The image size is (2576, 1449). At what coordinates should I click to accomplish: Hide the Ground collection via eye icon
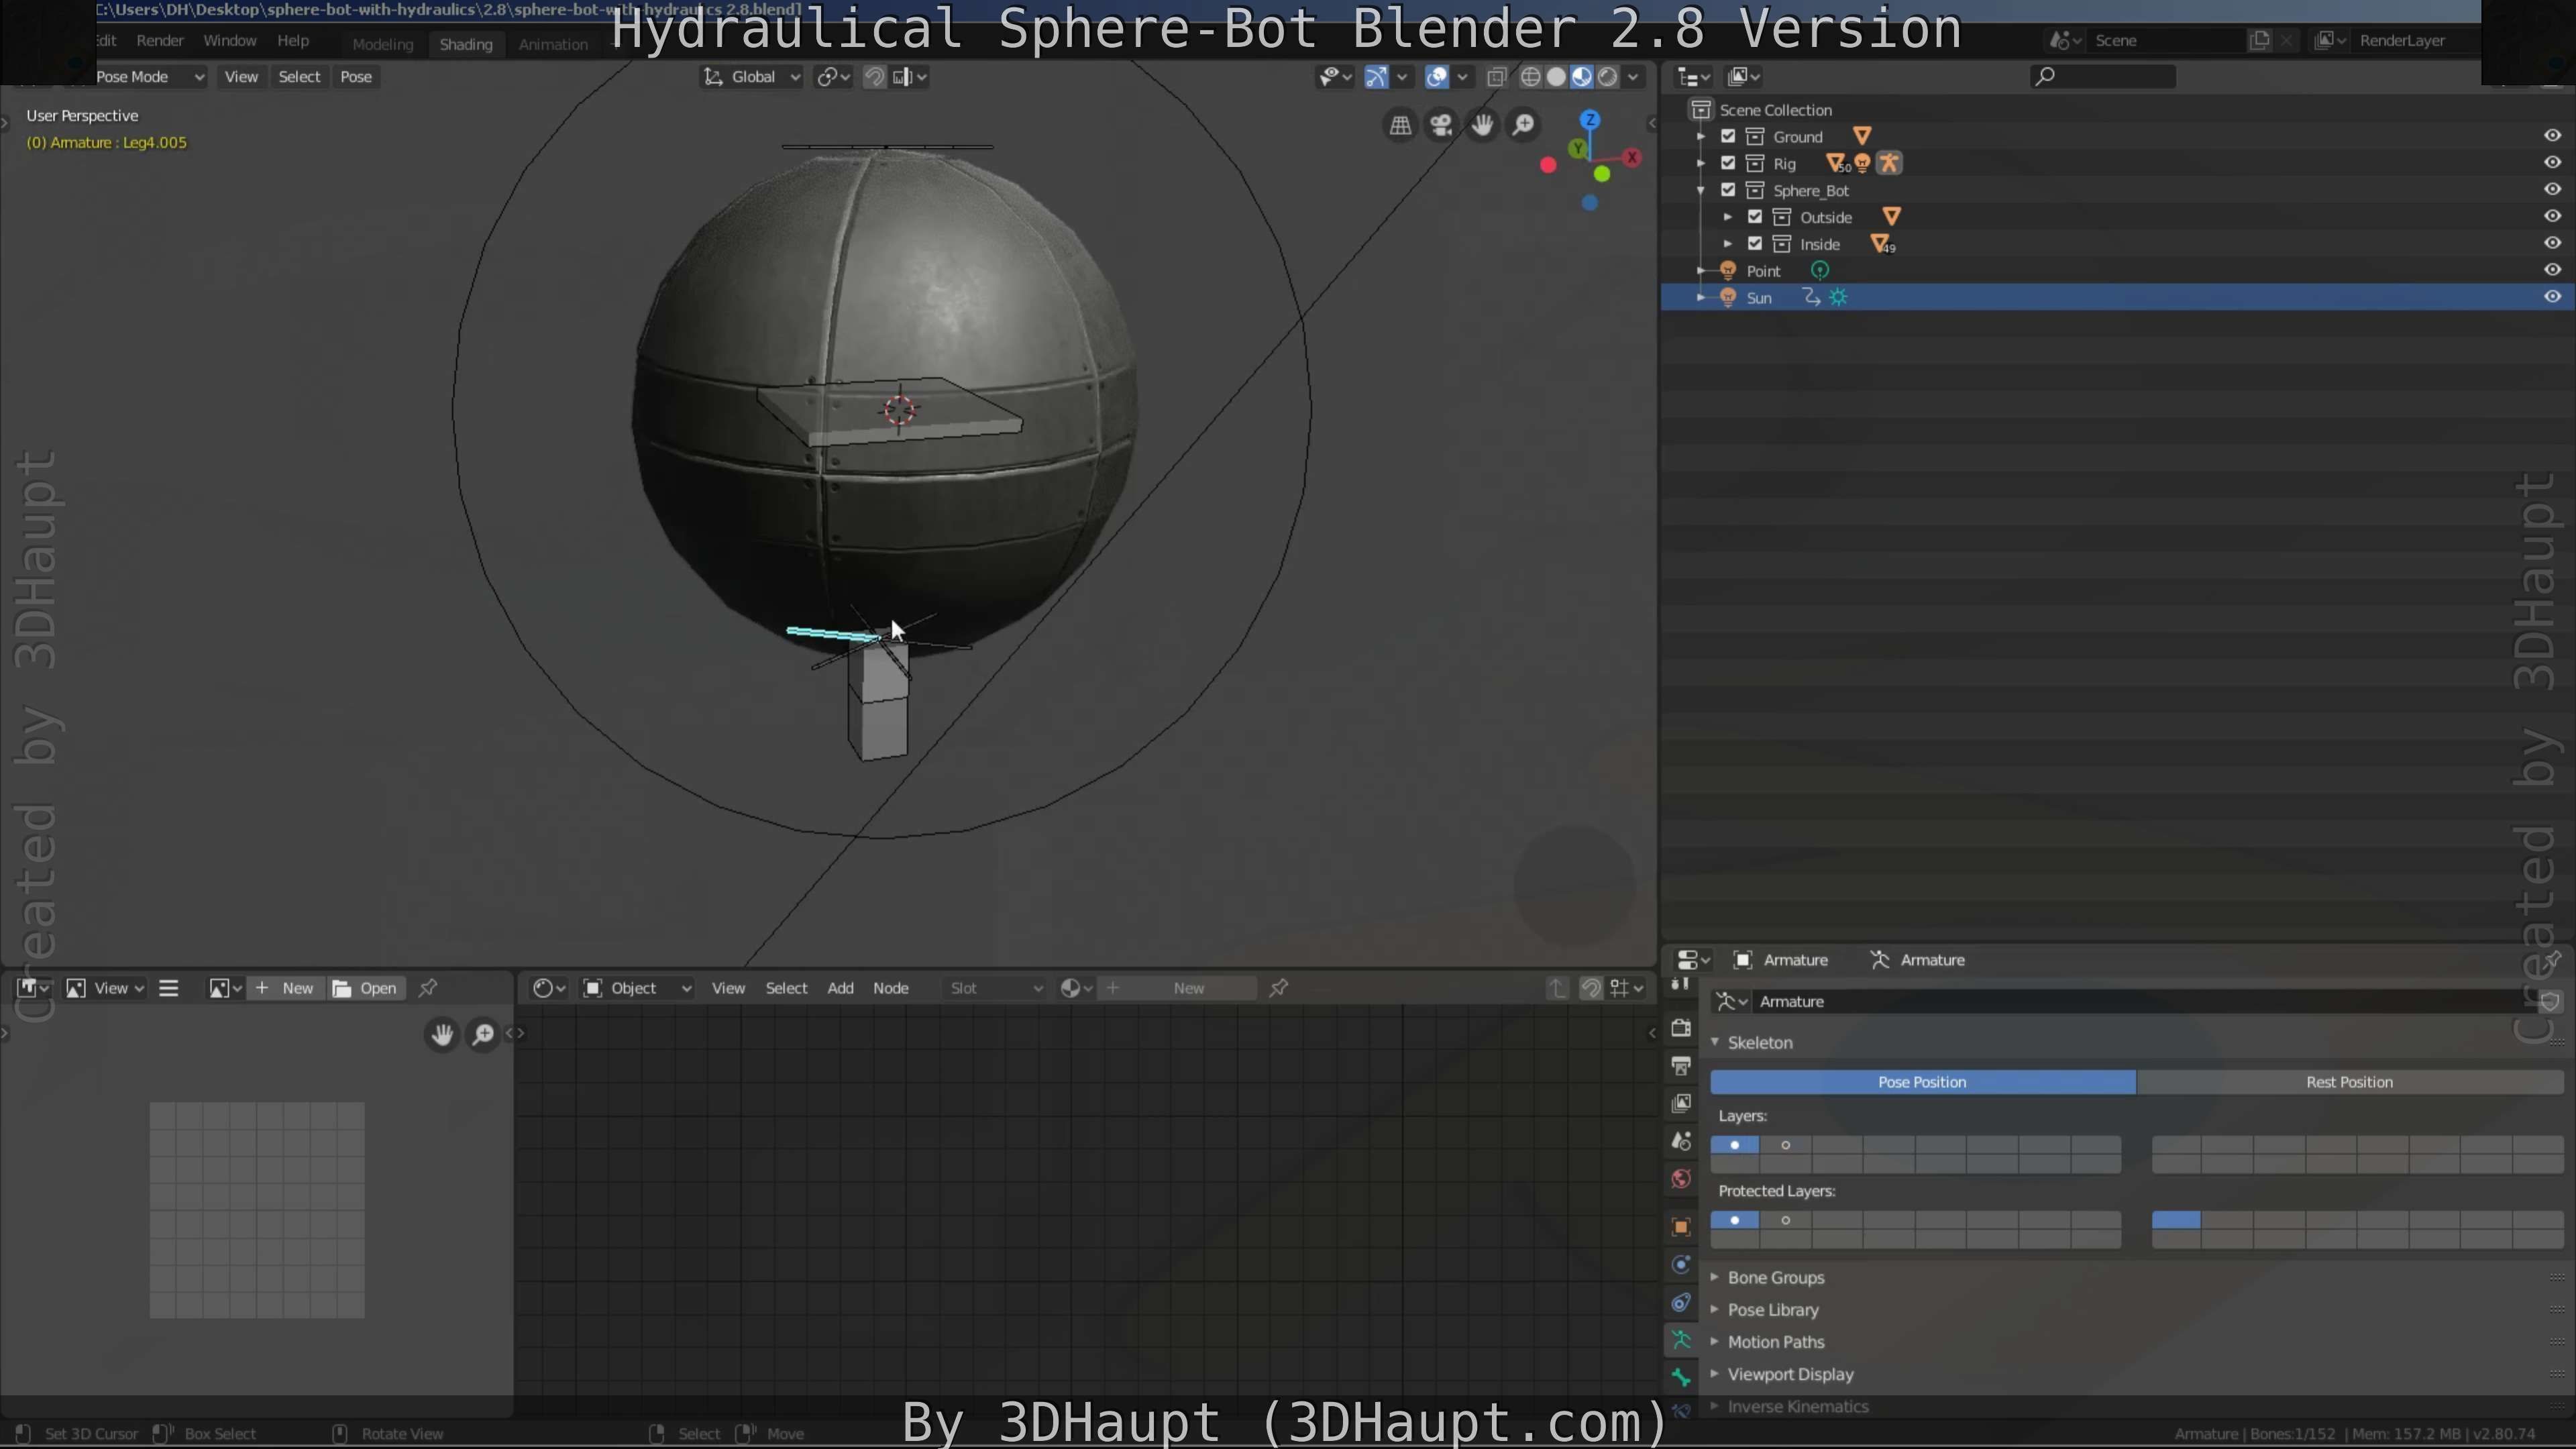(2552, 136)
